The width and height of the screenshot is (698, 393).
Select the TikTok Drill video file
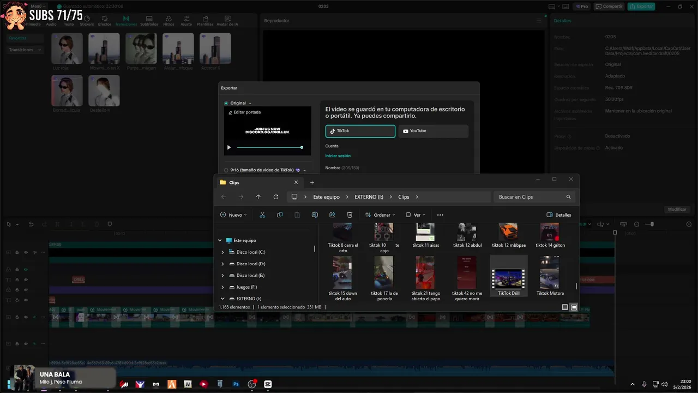(509, 276)
